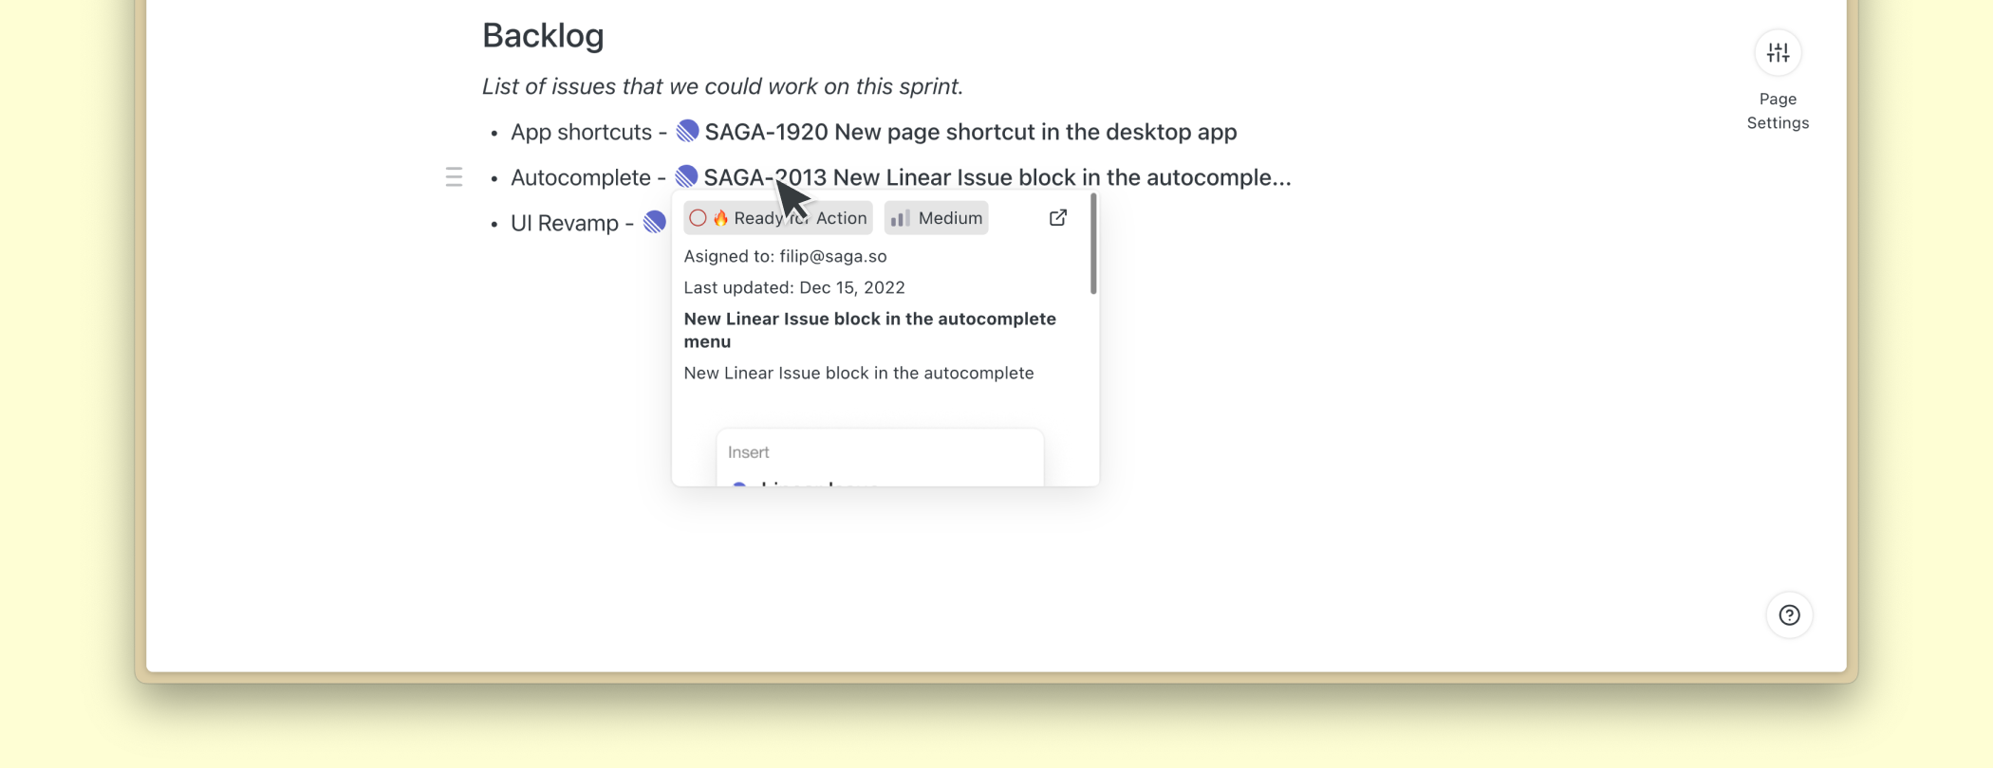The image size is (1994, 769).
Task: Click the Backlog heading
Action: click(543, 35)
